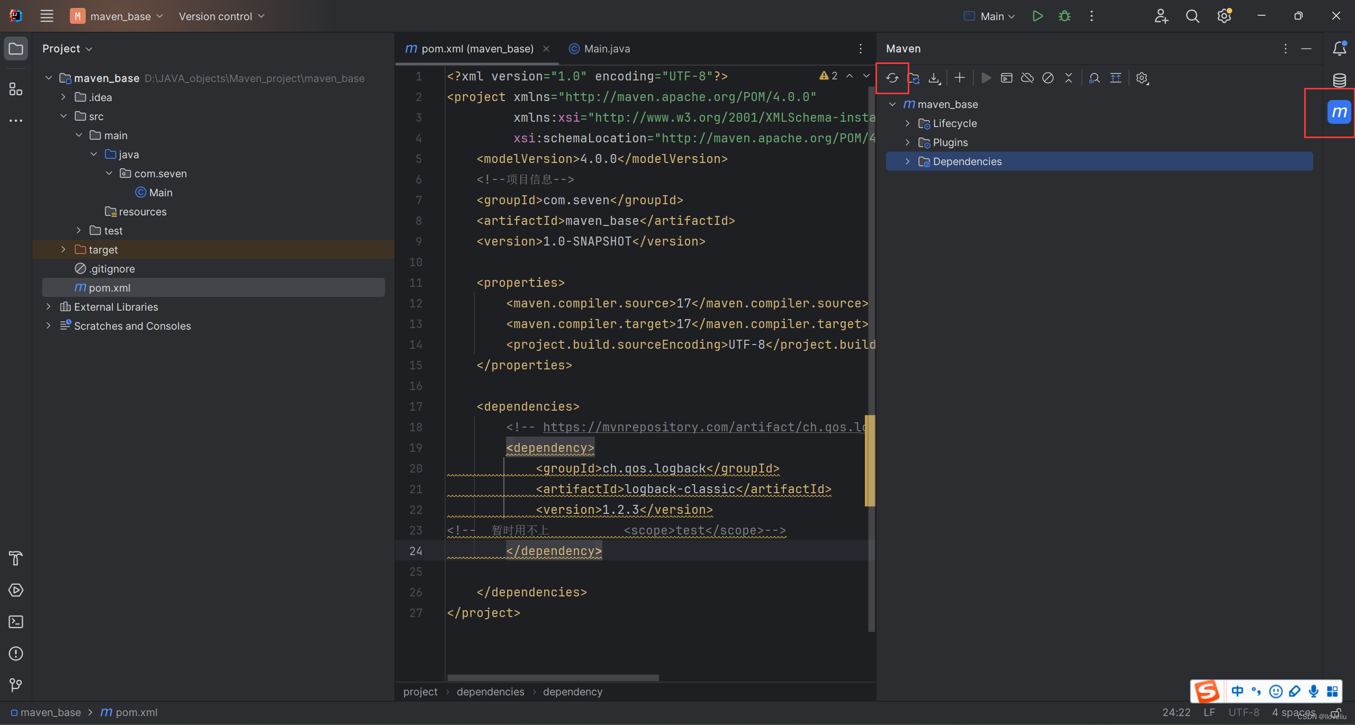Click 'project' breadcrumb in editor footer
Screen dimensions: 1355x725
[x=420, y=692]
